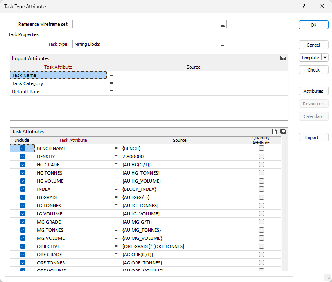Image resolution: width=332 pixels, height=282 pixels.
Task: Click Source column header in Import Attributes
Action: (198, 67)
